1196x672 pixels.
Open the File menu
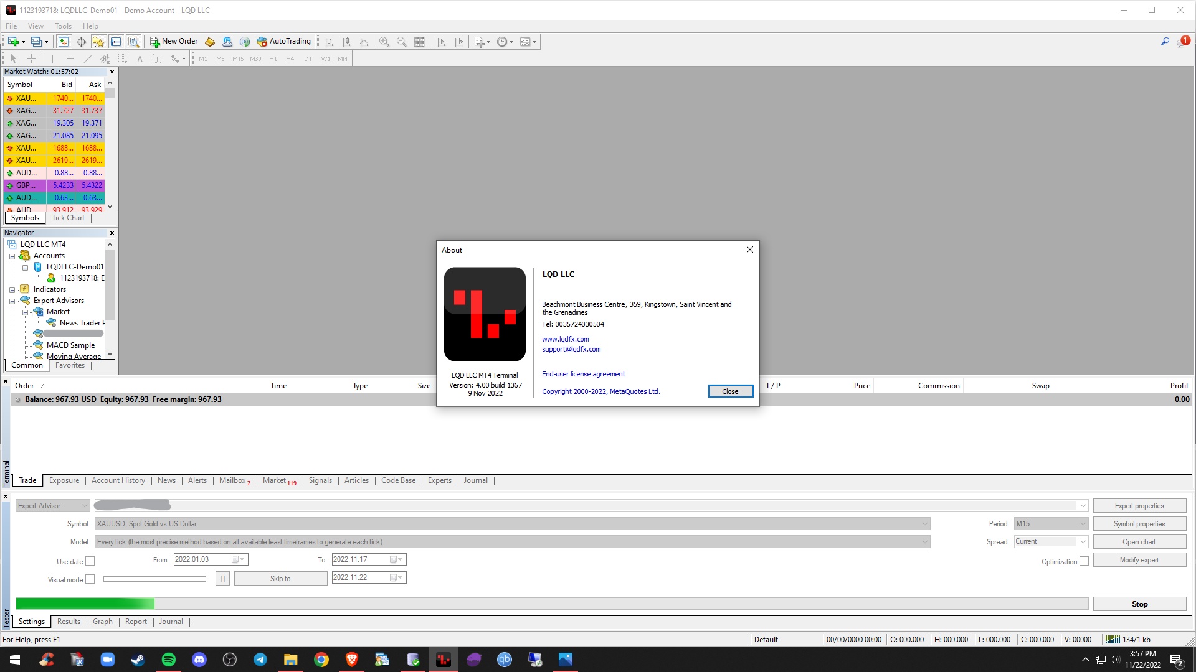pos(11,26)
